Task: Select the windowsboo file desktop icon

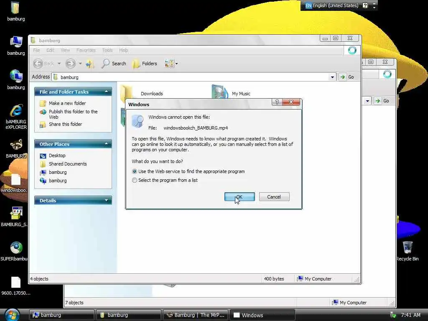Action: [x=14, y=183]
